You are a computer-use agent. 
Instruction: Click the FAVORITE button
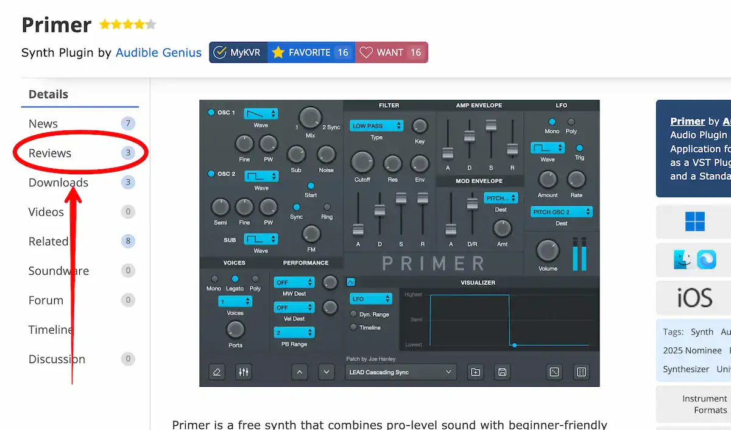(x=310, y=52)
